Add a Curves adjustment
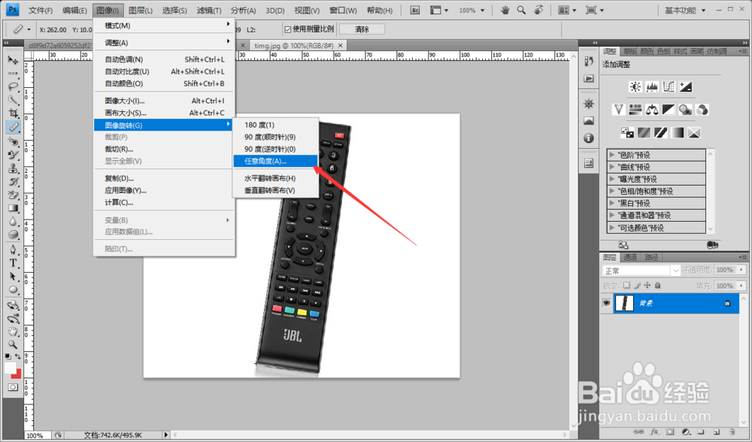 point(669,86)
